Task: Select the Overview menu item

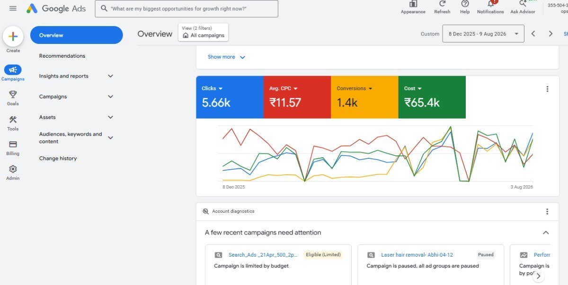Action: pos(77,35)
